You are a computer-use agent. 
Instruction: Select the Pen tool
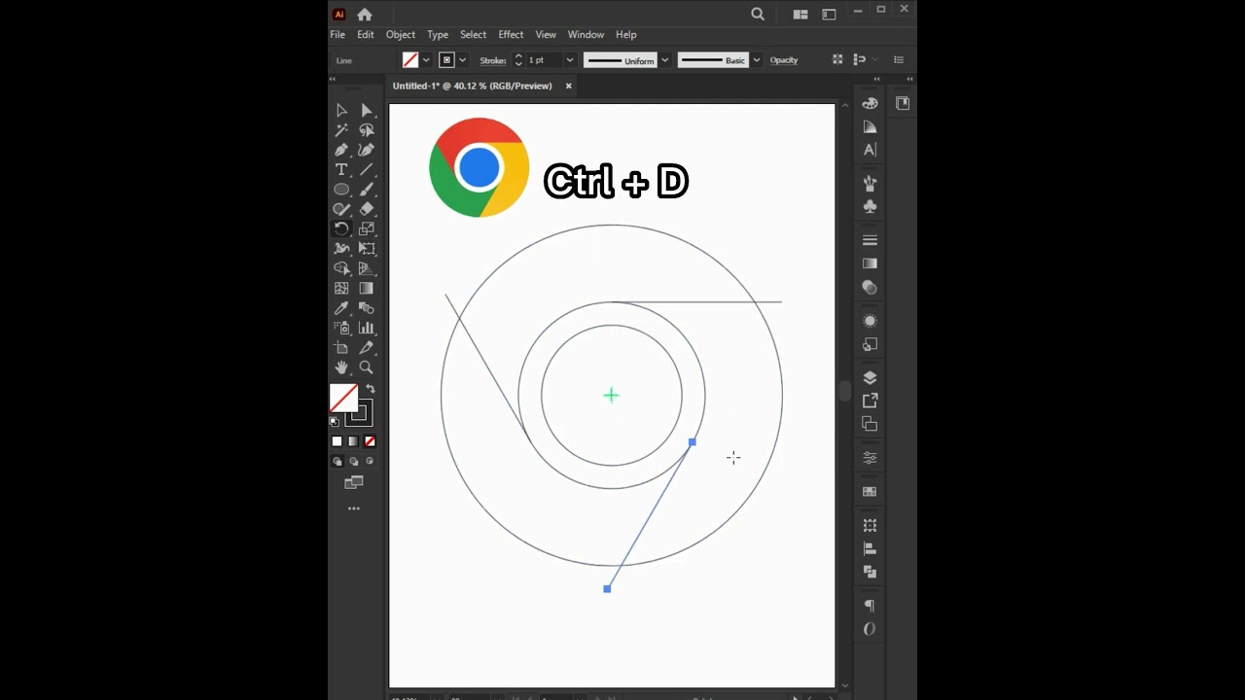point(341,150)
